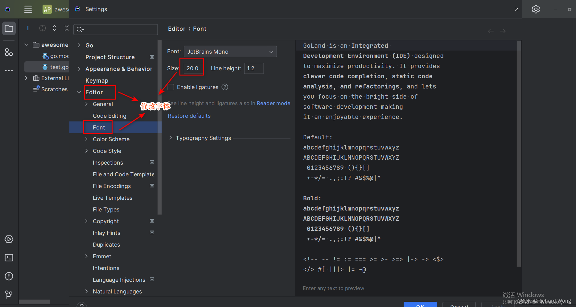Expand Emmet node

pos(87,256)
